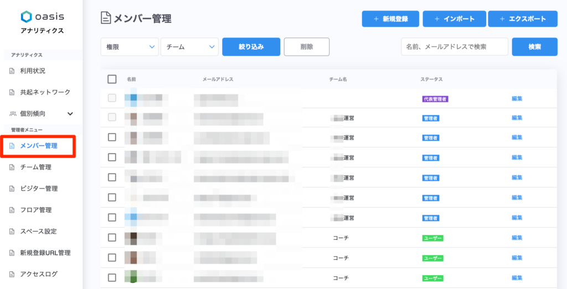This screenshot has height=289, width=567.
Task: Click 編集 link for the 代表管理者 row
Action: (517, 99)
